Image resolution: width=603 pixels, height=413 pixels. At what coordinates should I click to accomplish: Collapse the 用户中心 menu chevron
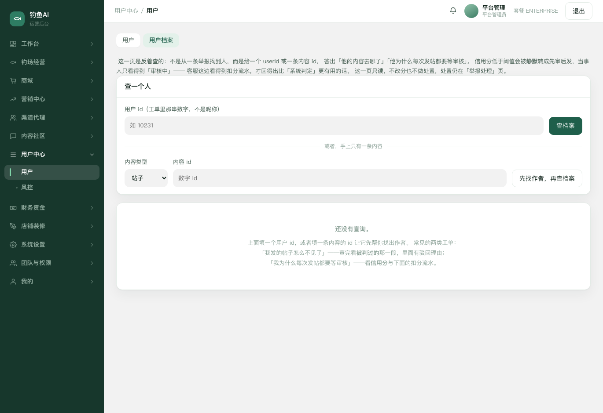[x=92, y=155]
